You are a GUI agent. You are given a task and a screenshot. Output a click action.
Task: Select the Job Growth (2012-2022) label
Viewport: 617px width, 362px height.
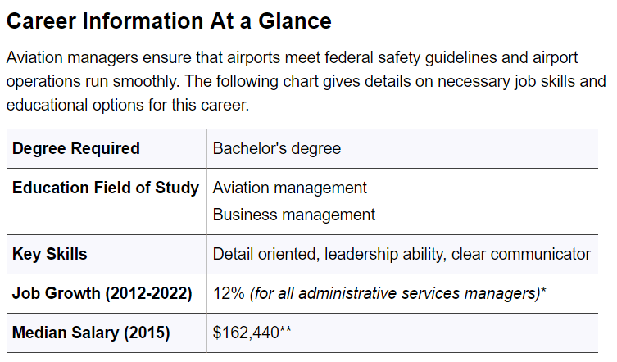102,293
